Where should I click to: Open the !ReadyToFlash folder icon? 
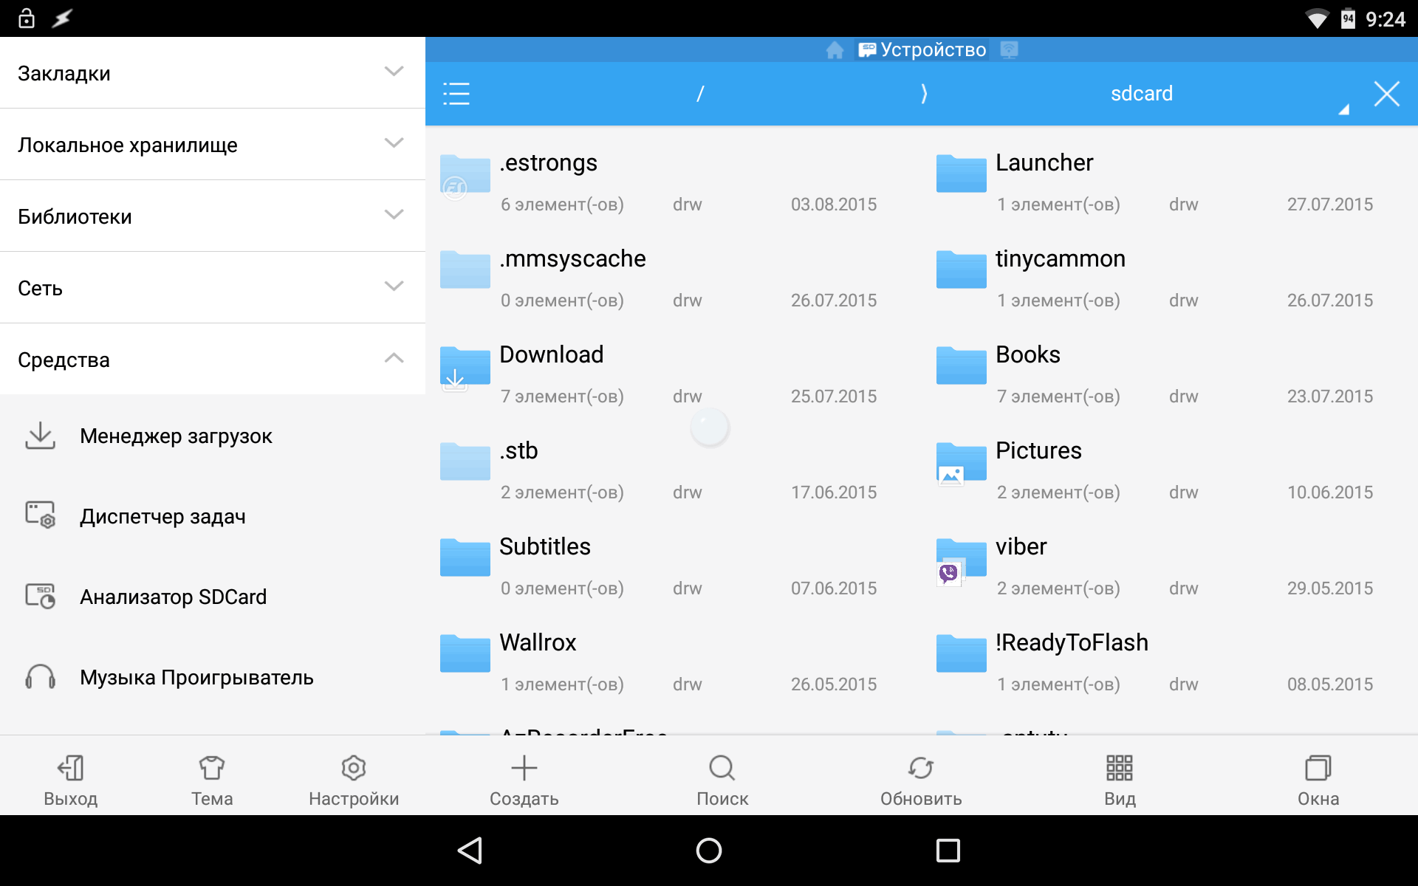[x=961, y=654]
